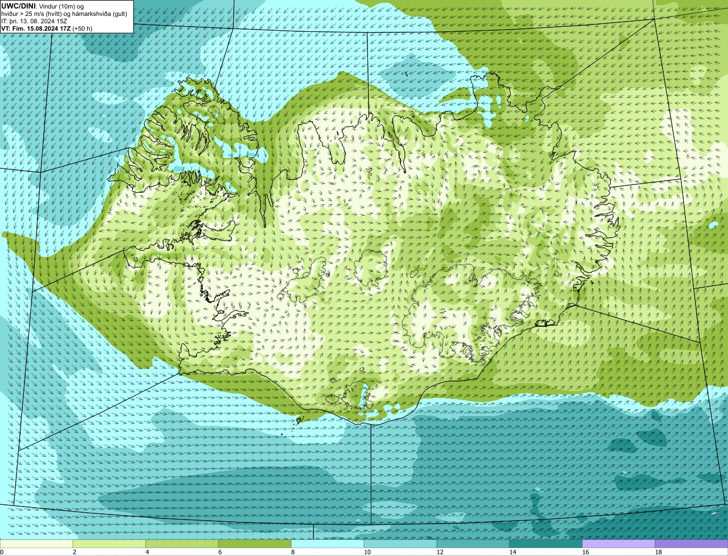Click the legend scale label '10'
Viewport: 728px width, 556px height.
[x=367, y=552]
